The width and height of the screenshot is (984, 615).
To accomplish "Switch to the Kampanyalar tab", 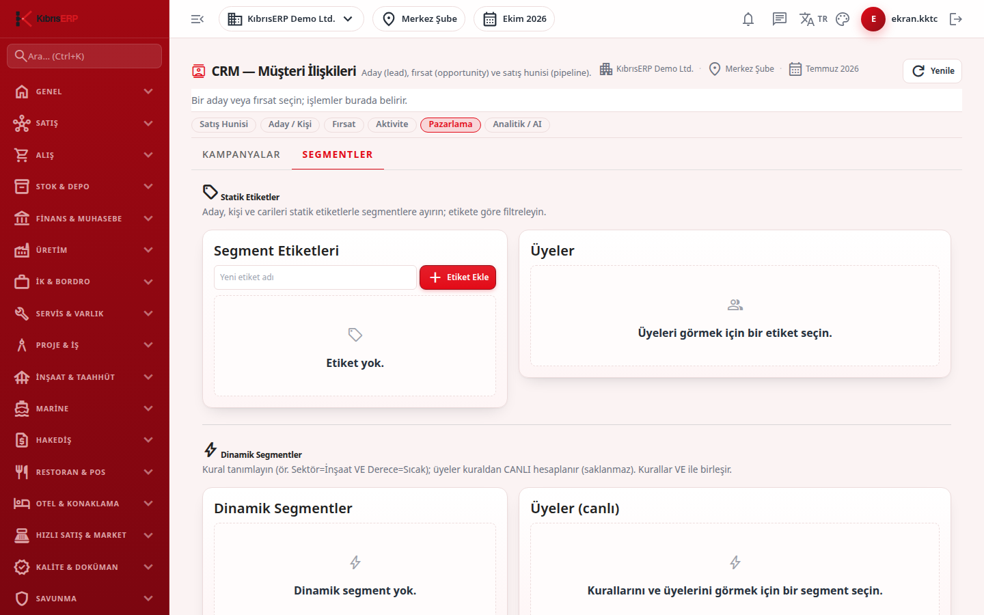I will (x=241, y=154).
